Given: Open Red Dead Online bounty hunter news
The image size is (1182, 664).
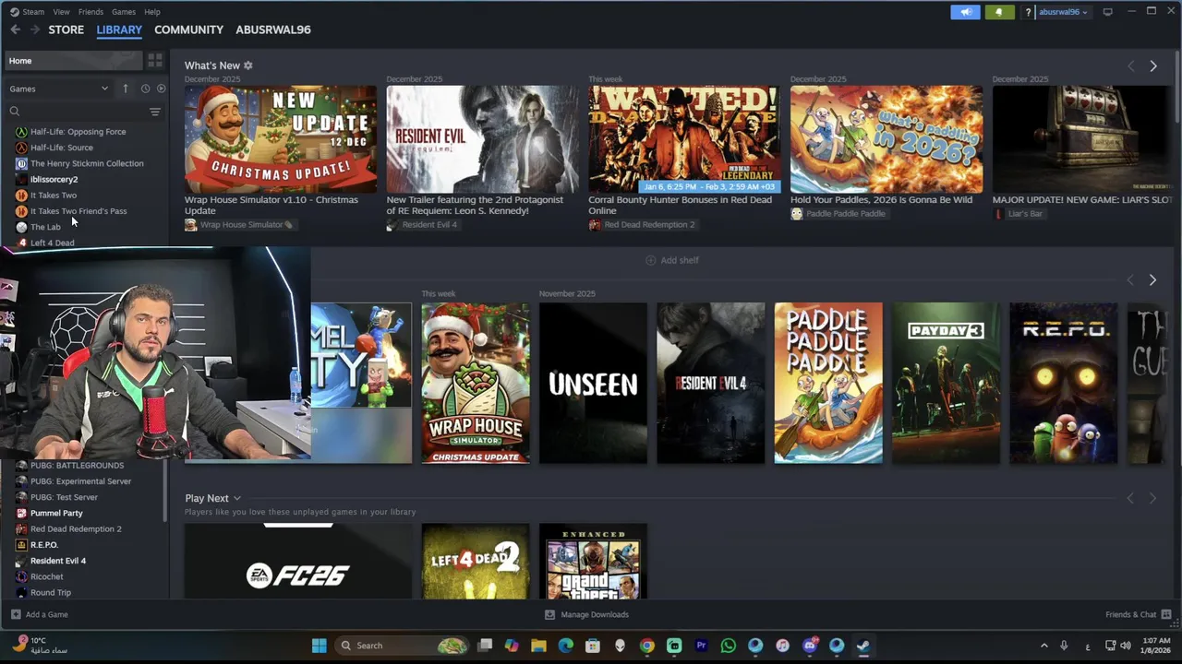Looking at the screenshot, I should pos(684,139).
